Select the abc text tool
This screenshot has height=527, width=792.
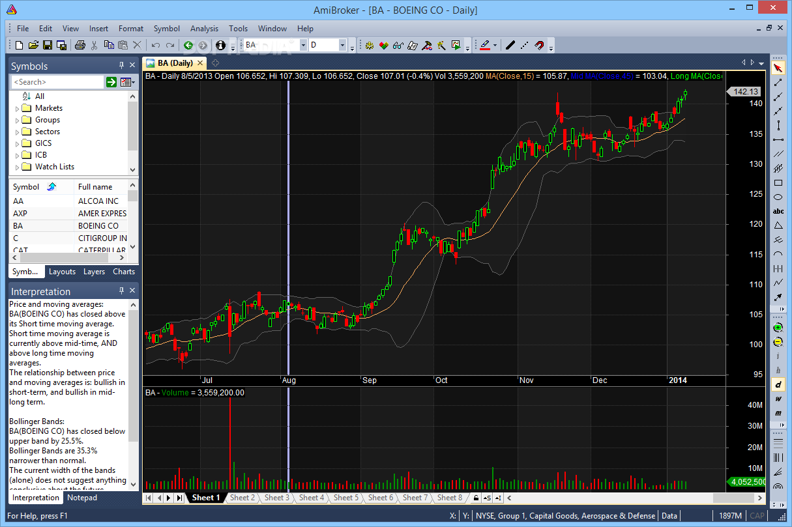coord(778,211)
